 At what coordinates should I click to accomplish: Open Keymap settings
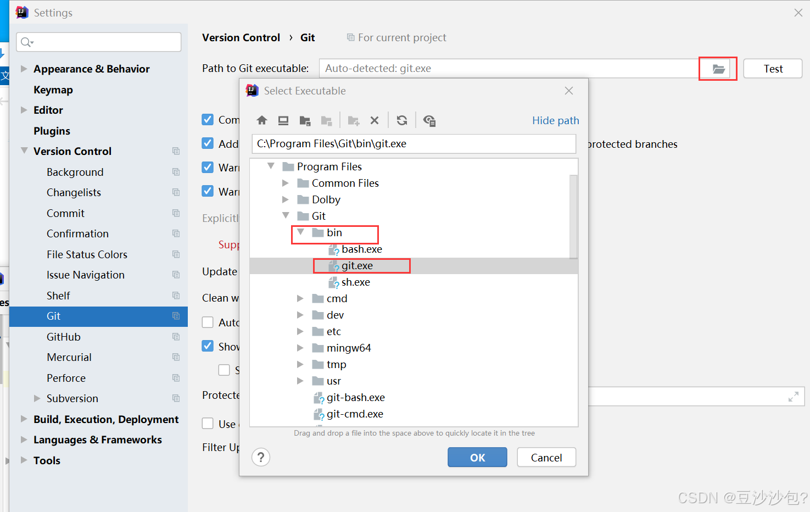coord(53,90)
